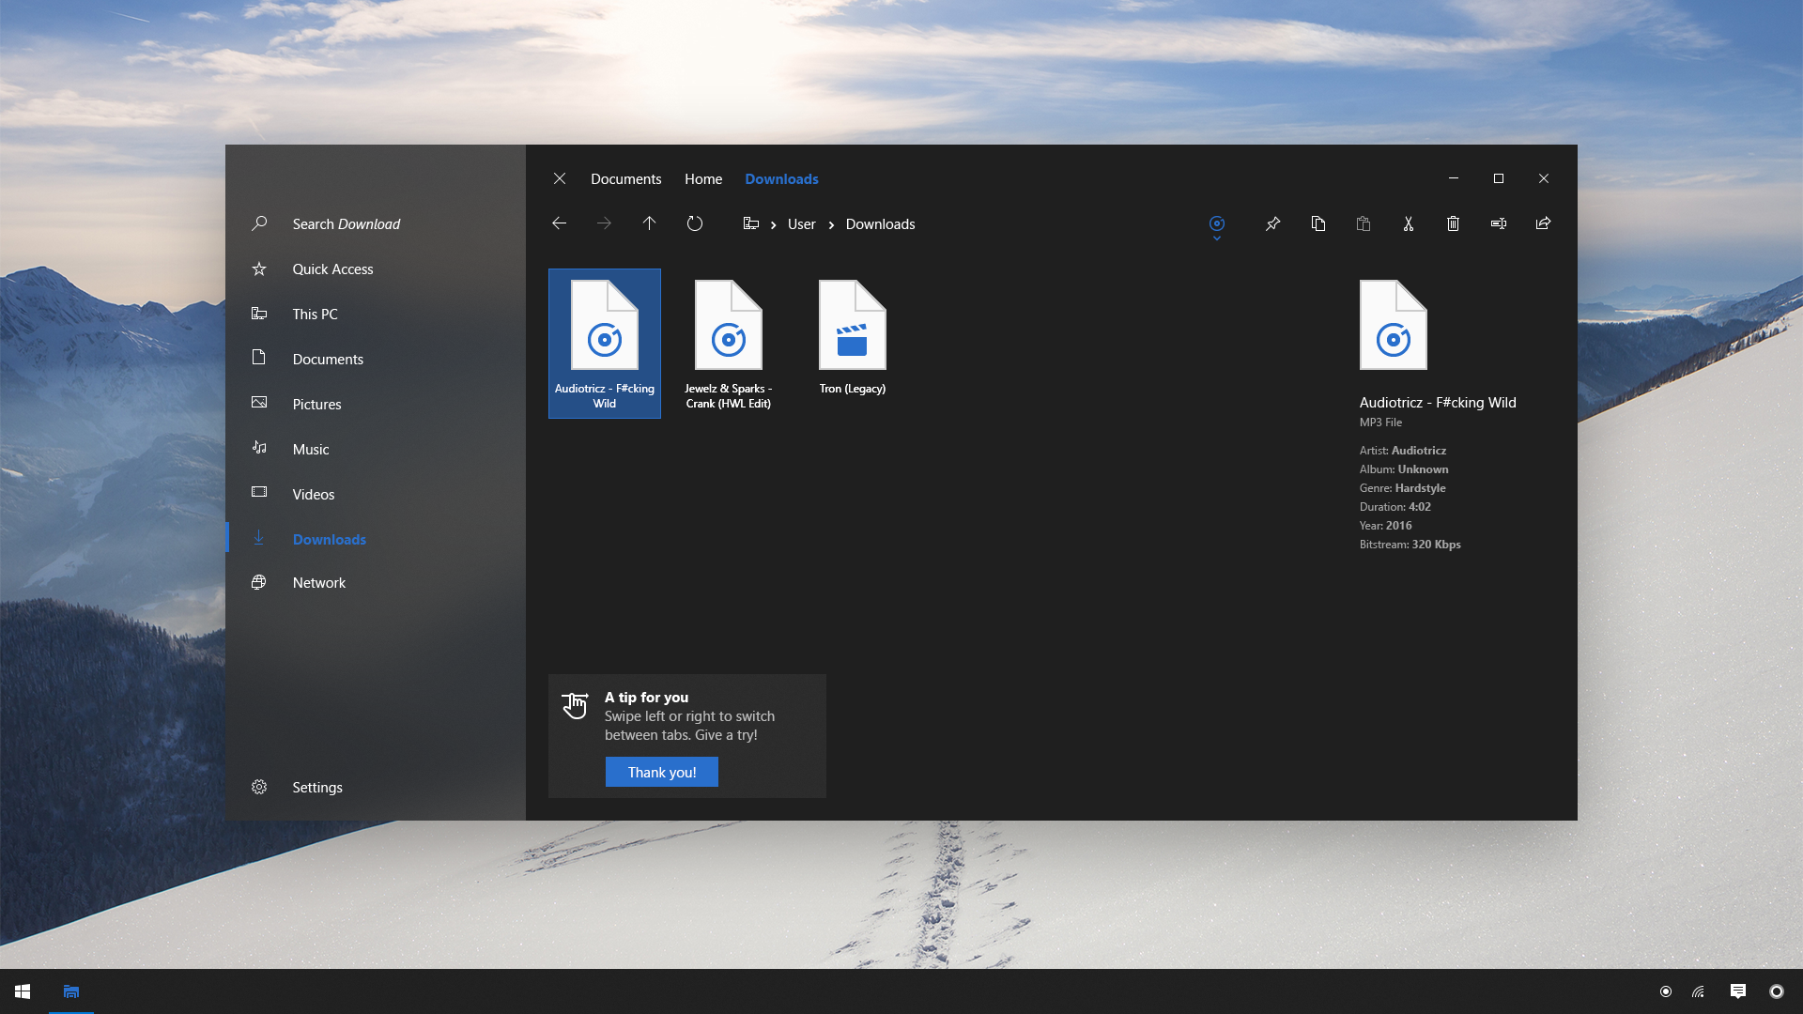Click the preview pane file icon
1803x1014 pixels.
pos(1394,325)
